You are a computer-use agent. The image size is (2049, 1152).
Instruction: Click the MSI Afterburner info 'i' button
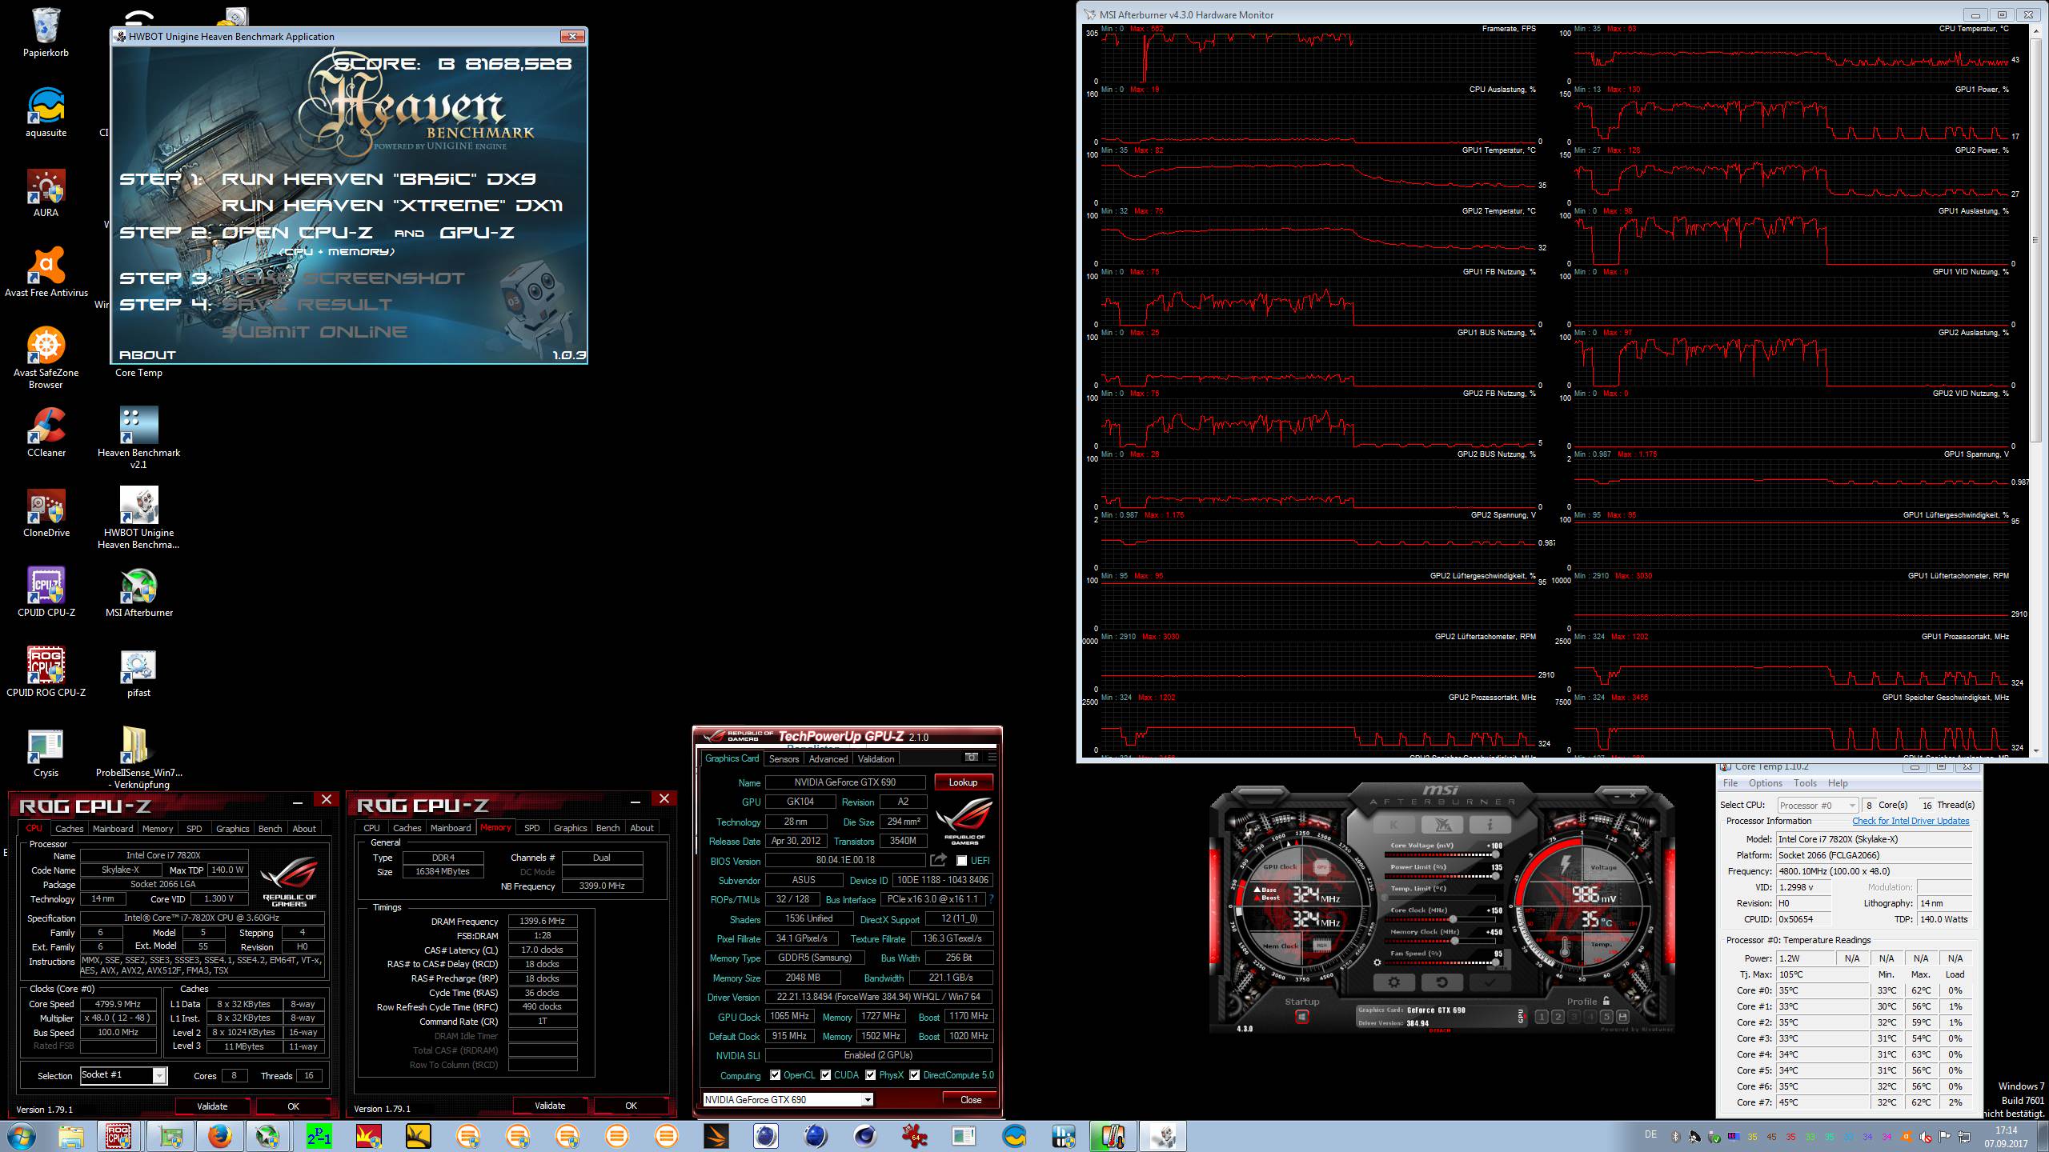coord(1490,825)
